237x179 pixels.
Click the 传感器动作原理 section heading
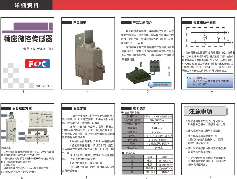tap(204, 22)
